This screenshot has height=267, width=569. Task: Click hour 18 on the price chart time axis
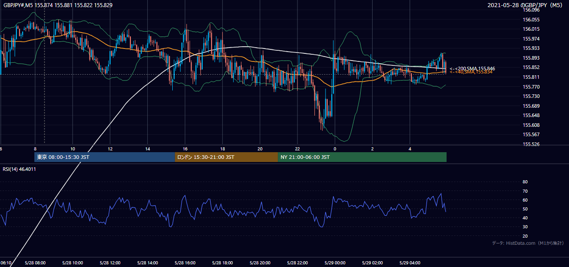[x=222, y=149]
